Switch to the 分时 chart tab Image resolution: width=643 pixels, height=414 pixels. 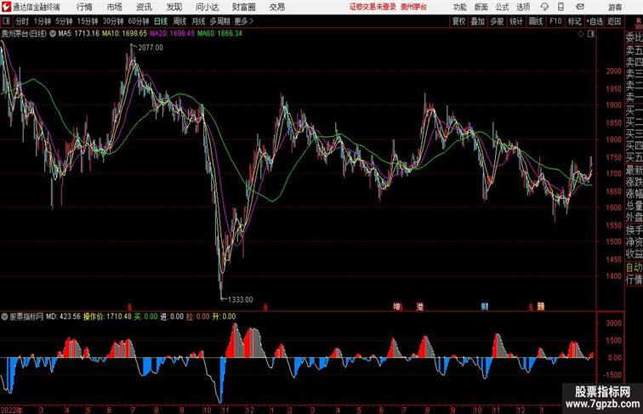(22, 21)
